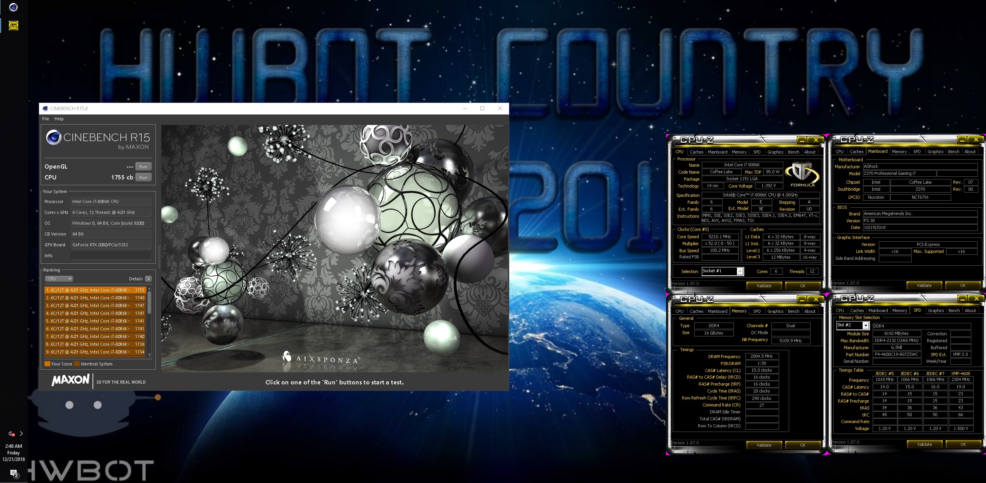The height and width of the screenshot is (483, 986).
Task: Click the taskbar clock showing 2:48 AM
Action: [14, 452]
